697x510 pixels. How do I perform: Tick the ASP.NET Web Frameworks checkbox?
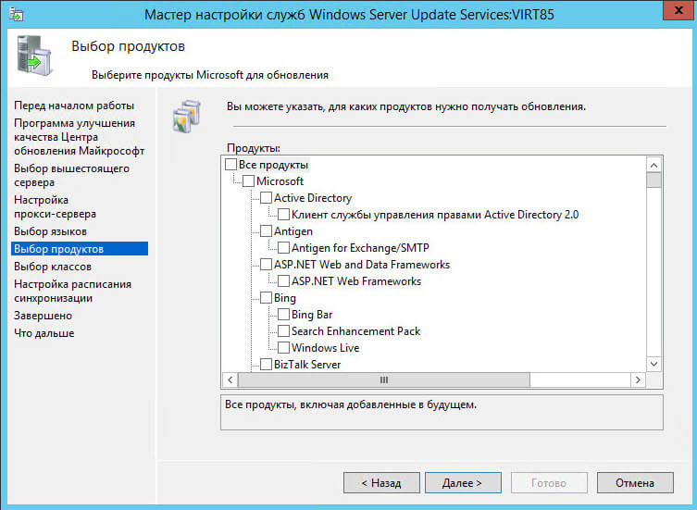[283, 281]
